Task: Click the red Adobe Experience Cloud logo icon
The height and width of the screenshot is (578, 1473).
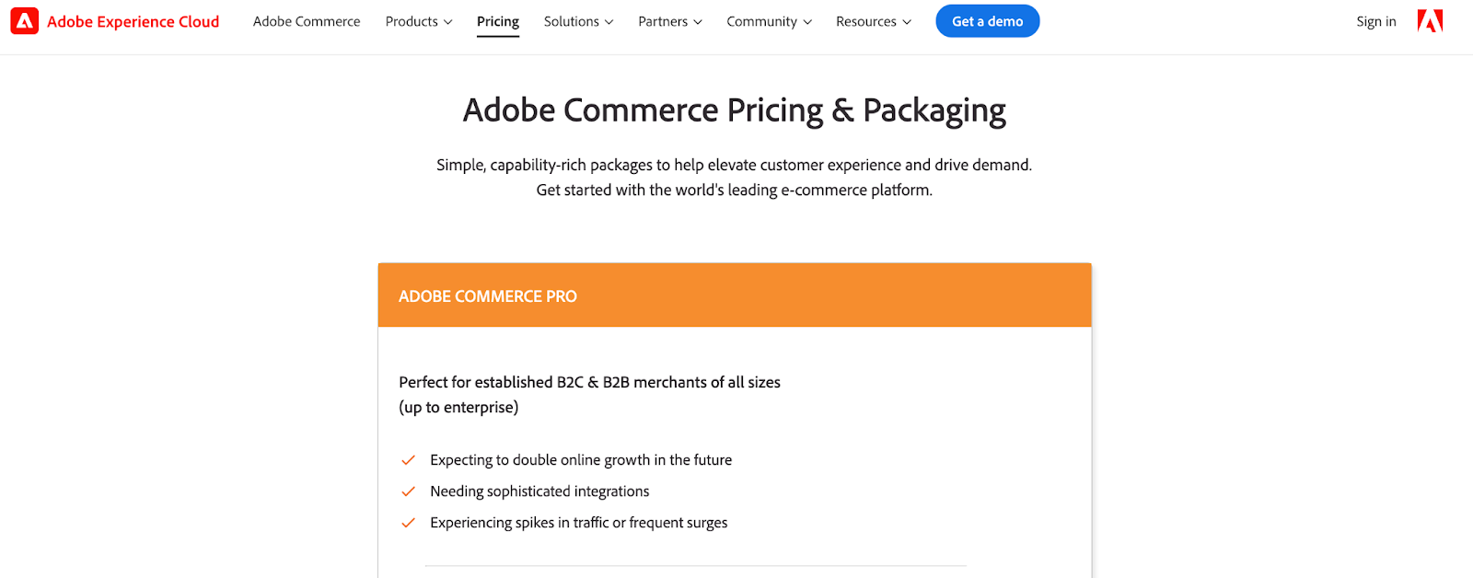Action: pyautogui.click(x=24, y=21)
